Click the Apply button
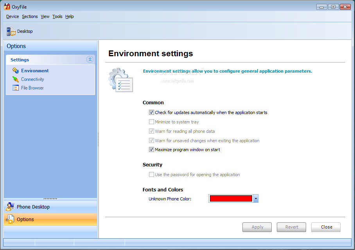Image resolution: width=355 pixels, height=250 pixels. [x=257, y=227]
